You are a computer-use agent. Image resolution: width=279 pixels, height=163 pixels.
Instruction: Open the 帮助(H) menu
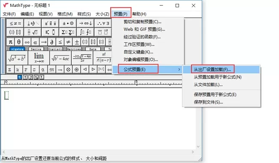click(x=139, y=14)
